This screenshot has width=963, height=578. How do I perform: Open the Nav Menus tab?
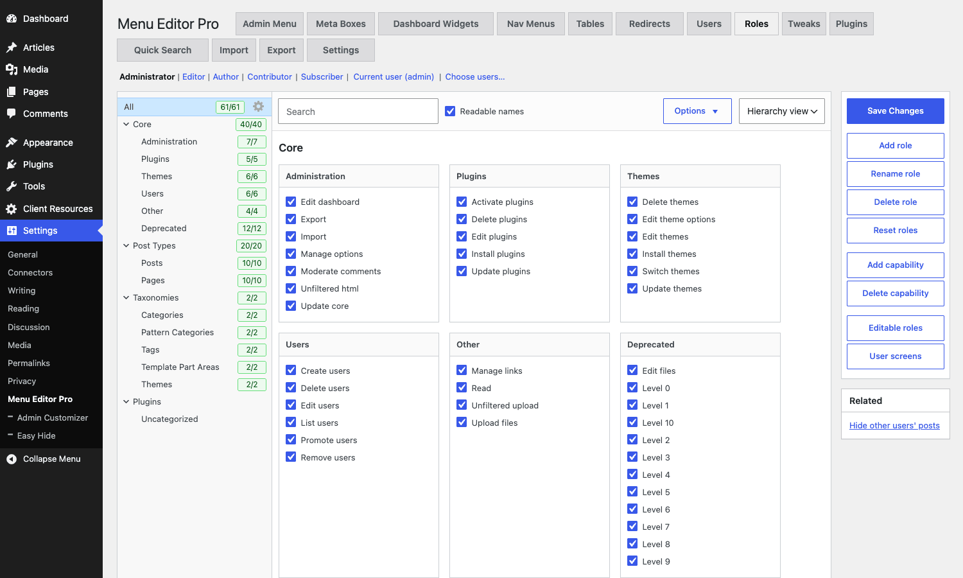tap(531, 24)
